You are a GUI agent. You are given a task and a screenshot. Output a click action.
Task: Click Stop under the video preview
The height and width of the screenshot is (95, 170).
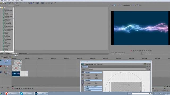coord(142,51)
